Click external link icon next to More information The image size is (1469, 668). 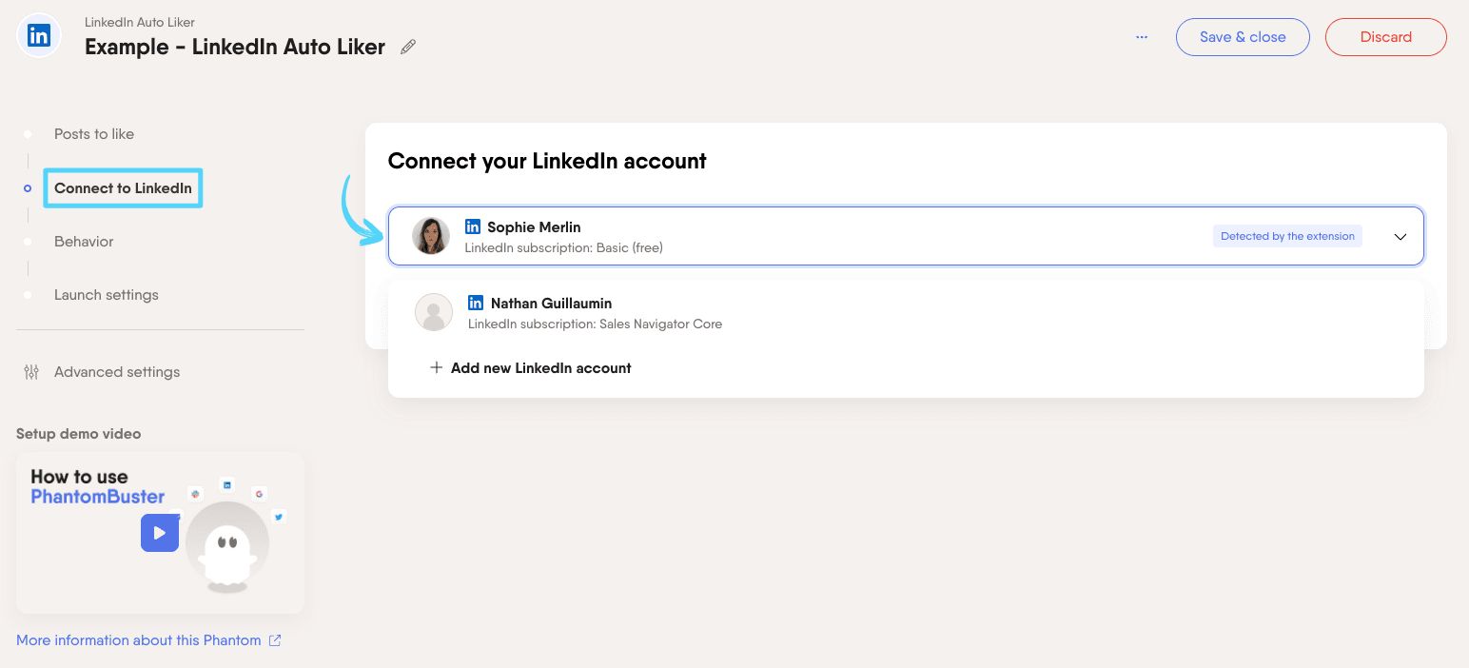(x=275, y=640)
